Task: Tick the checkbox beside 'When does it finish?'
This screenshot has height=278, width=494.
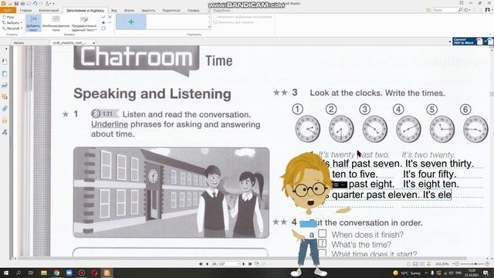Action: [x=322, y=233]
